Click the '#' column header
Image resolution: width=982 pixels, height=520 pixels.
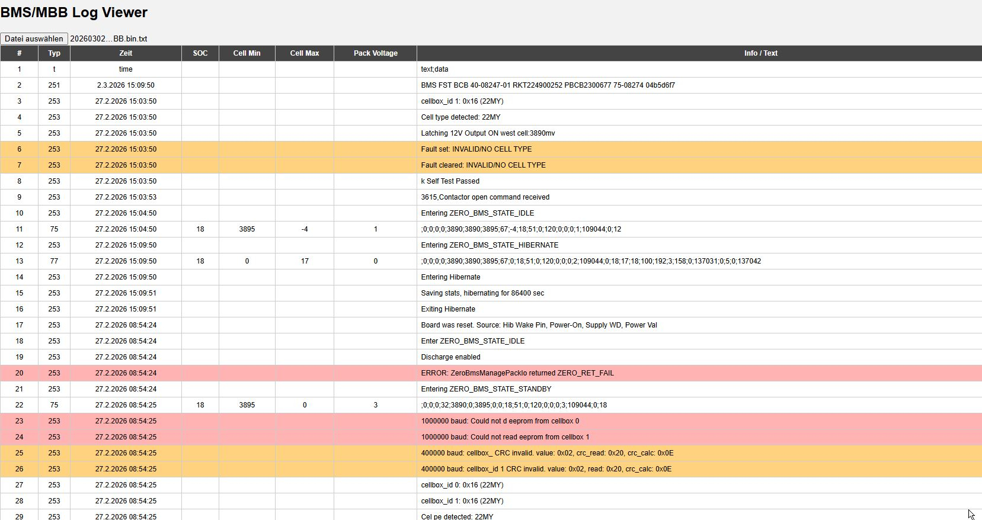tap(19, 53)
